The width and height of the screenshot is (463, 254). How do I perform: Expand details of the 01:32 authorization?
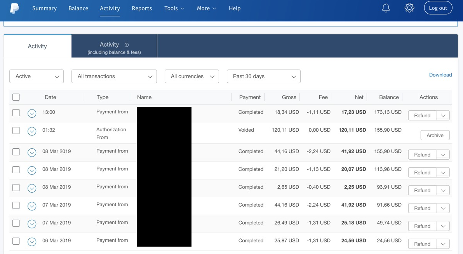click(32, 131)
